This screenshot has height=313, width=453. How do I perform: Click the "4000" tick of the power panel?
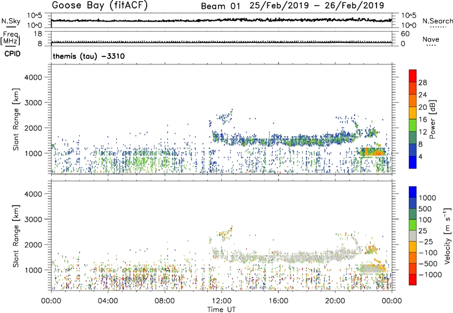click(x=33, y=77)
